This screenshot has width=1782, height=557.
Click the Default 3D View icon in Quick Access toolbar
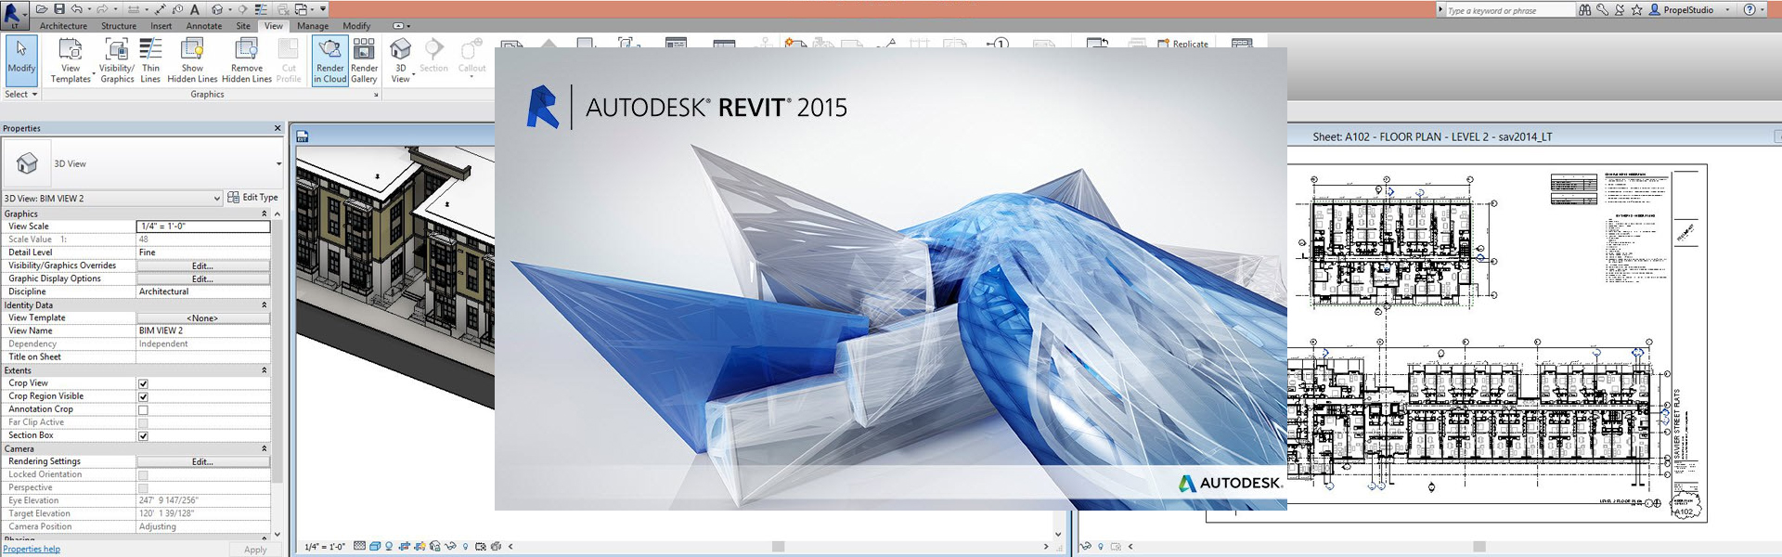(216, 9)
